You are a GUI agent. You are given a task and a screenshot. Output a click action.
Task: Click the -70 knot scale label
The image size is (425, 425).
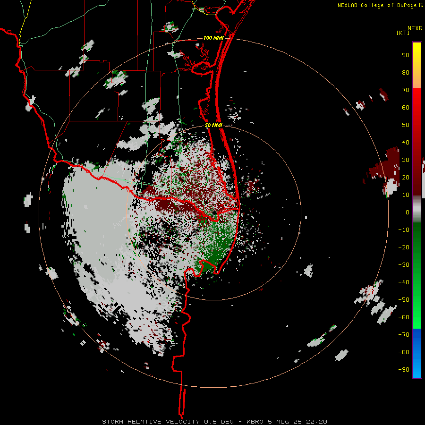[x=404, y=335]
